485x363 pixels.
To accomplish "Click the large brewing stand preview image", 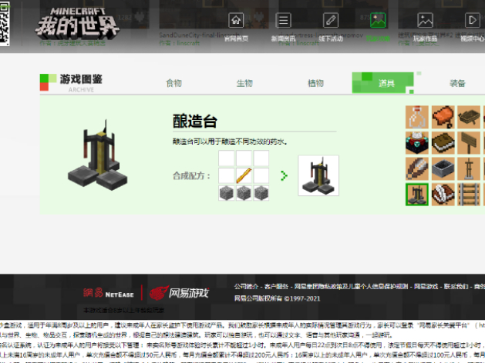I will (98, 155).
